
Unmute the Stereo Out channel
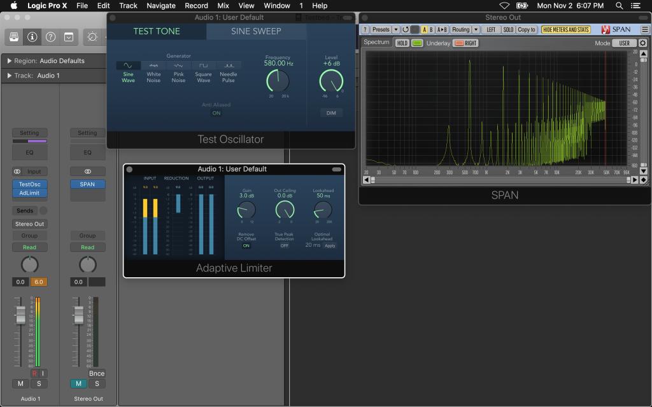[78, 383]
